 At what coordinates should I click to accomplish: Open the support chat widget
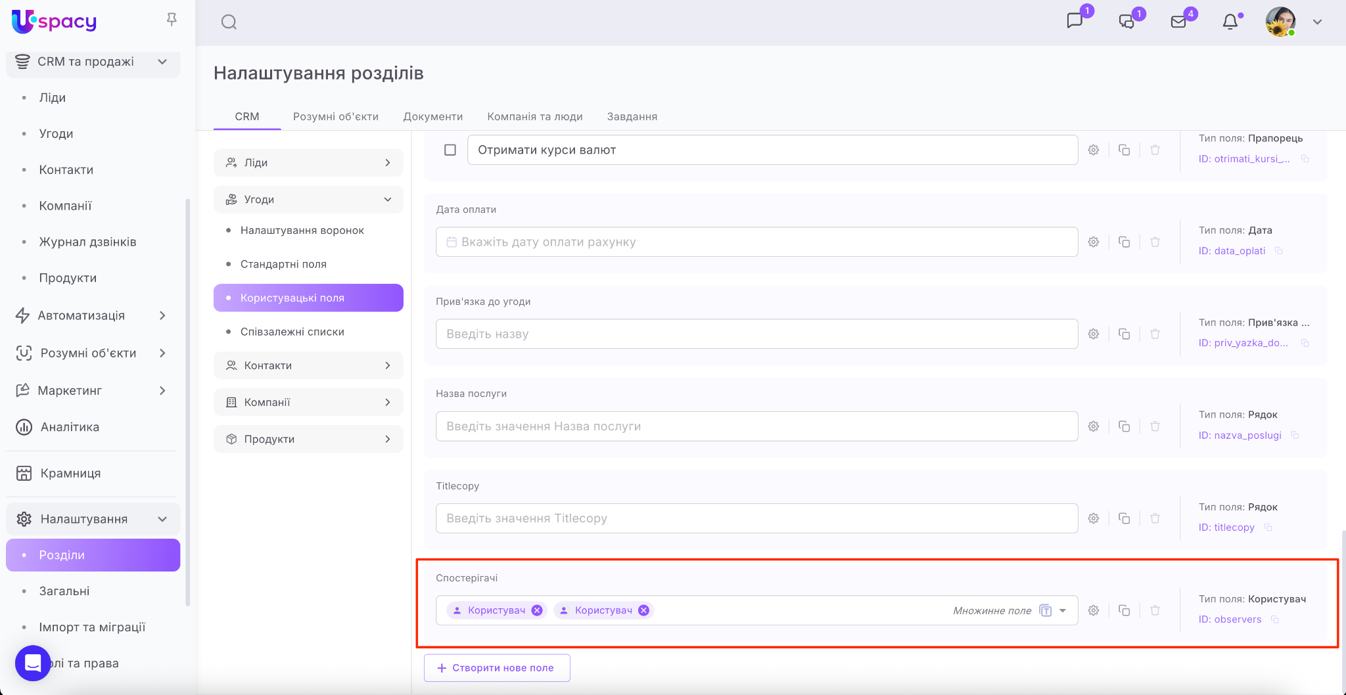point(33,663)
